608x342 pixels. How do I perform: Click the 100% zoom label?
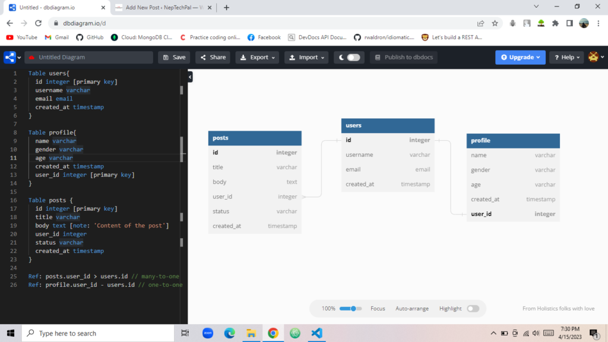(328, 309)
